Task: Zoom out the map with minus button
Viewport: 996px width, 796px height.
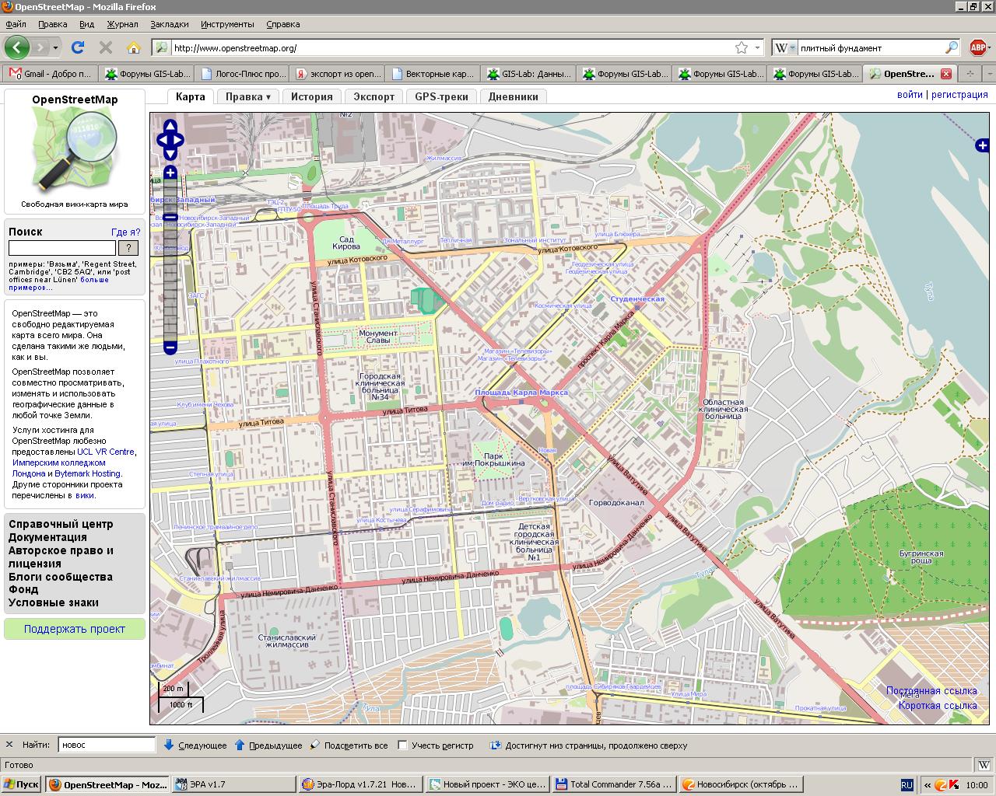Action: coord(170,347)
